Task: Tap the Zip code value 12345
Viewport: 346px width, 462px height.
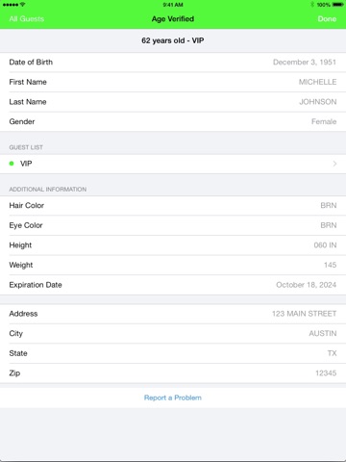Action: (326, 373)
